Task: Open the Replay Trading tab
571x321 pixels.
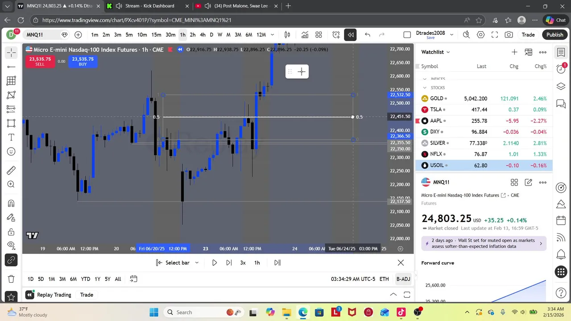Action: [54, 295]
